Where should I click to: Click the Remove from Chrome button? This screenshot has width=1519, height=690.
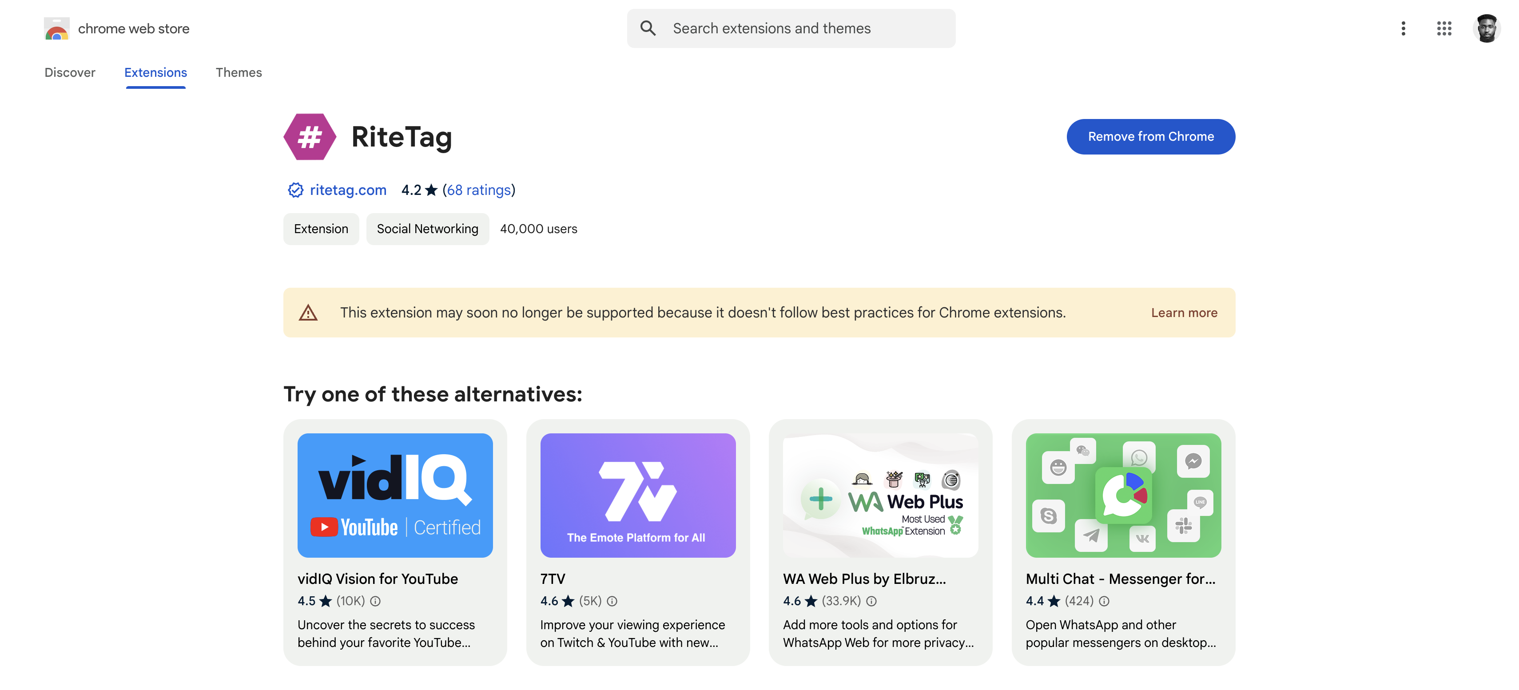1151,136
